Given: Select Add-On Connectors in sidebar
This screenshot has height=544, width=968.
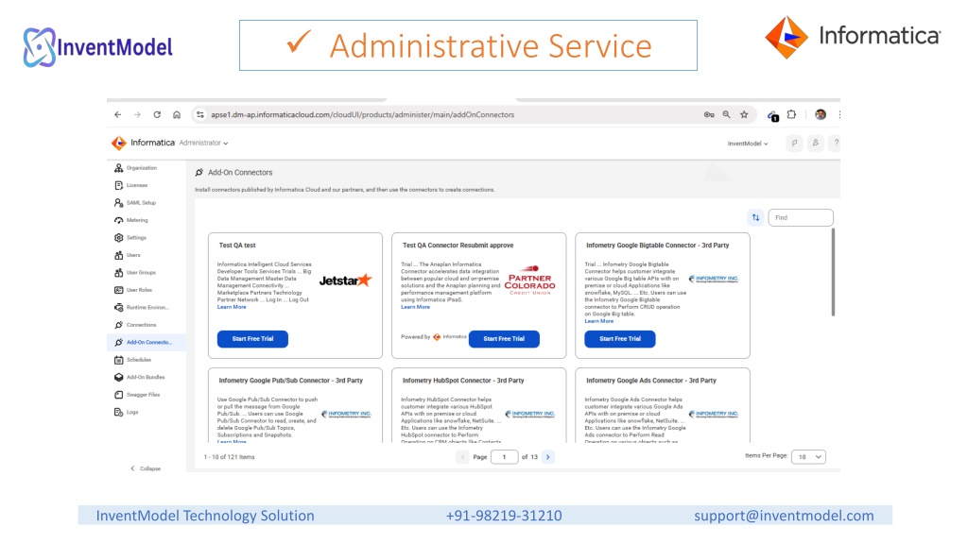Looking at the screenshot, I should point(145,342).
